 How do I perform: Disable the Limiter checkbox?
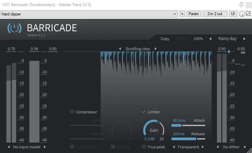tap(144, 112)
